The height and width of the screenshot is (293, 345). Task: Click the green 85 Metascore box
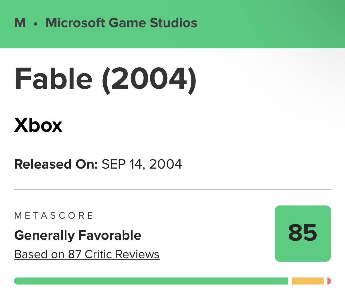coord(303,234)
